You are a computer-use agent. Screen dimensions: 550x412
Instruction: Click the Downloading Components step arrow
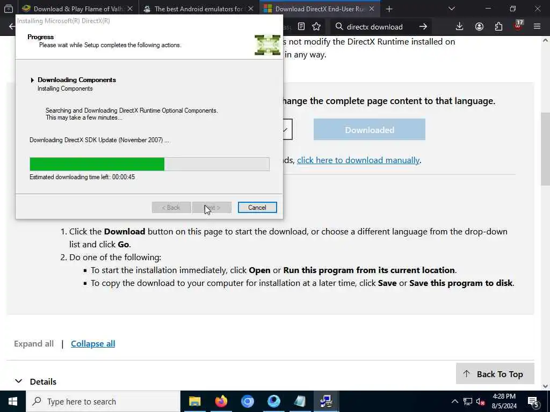pos(32,80)
